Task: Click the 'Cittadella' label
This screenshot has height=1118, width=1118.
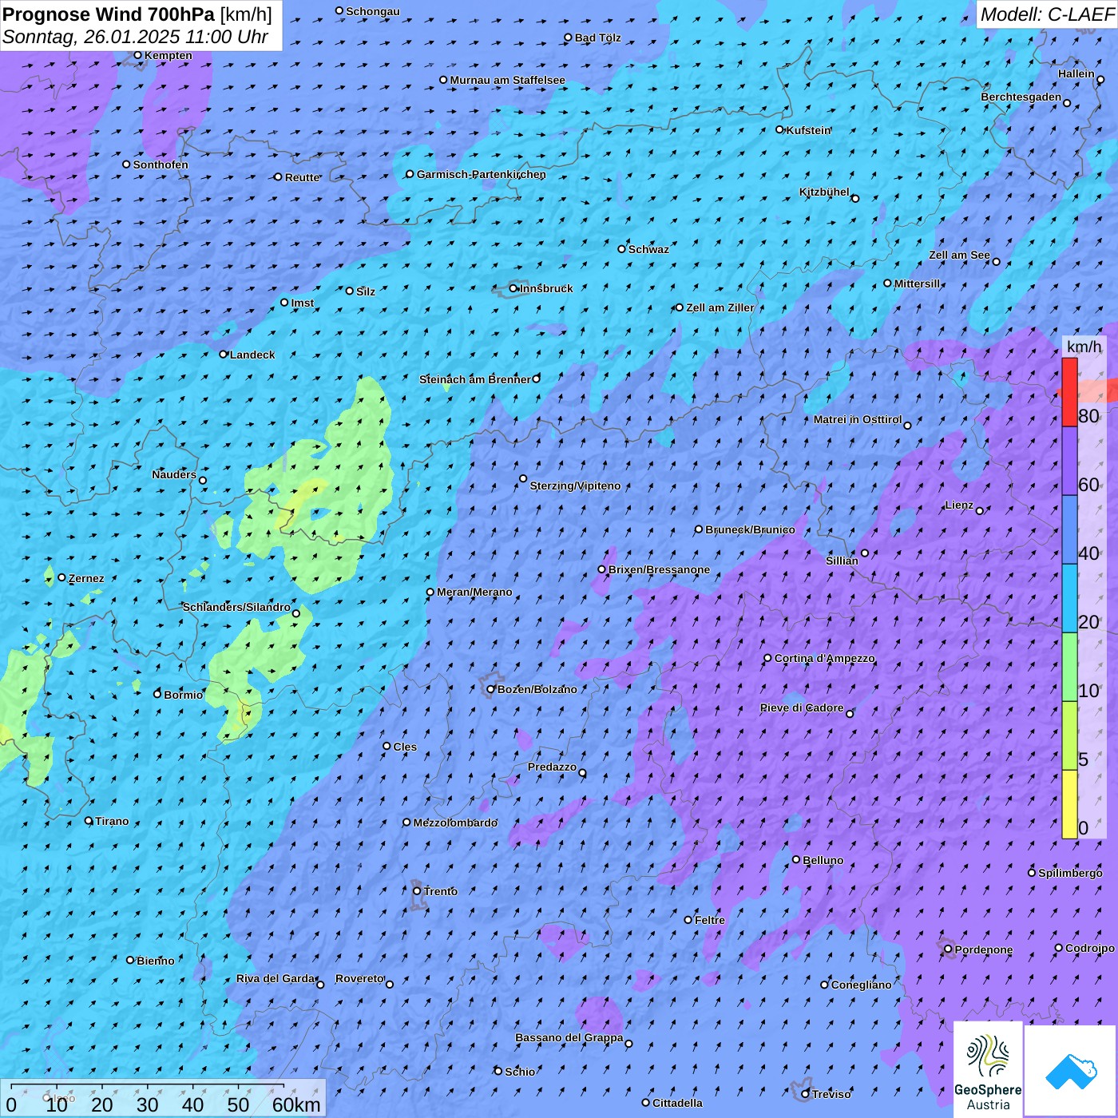Action: 677,1103
